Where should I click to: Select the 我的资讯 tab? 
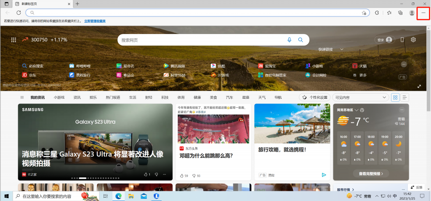point(37,98)
